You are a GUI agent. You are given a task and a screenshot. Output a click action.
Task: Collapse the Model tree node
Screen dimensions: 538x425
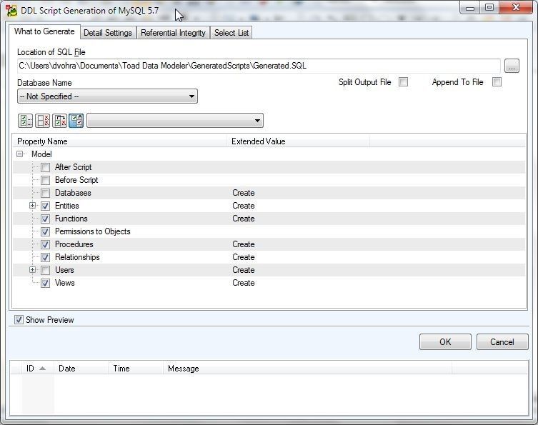[20, 154]
